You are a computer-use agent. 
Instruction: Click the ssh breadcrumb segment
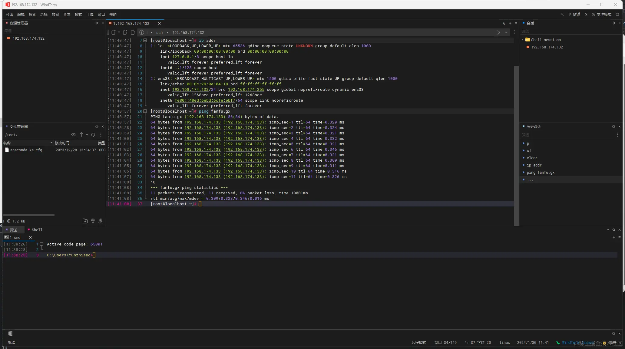click(x=159, y=32)
